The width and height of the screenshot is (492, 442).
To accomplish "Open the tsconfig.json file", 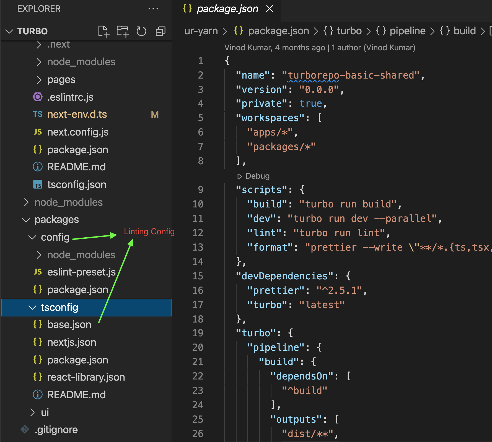I will point(86,184).
